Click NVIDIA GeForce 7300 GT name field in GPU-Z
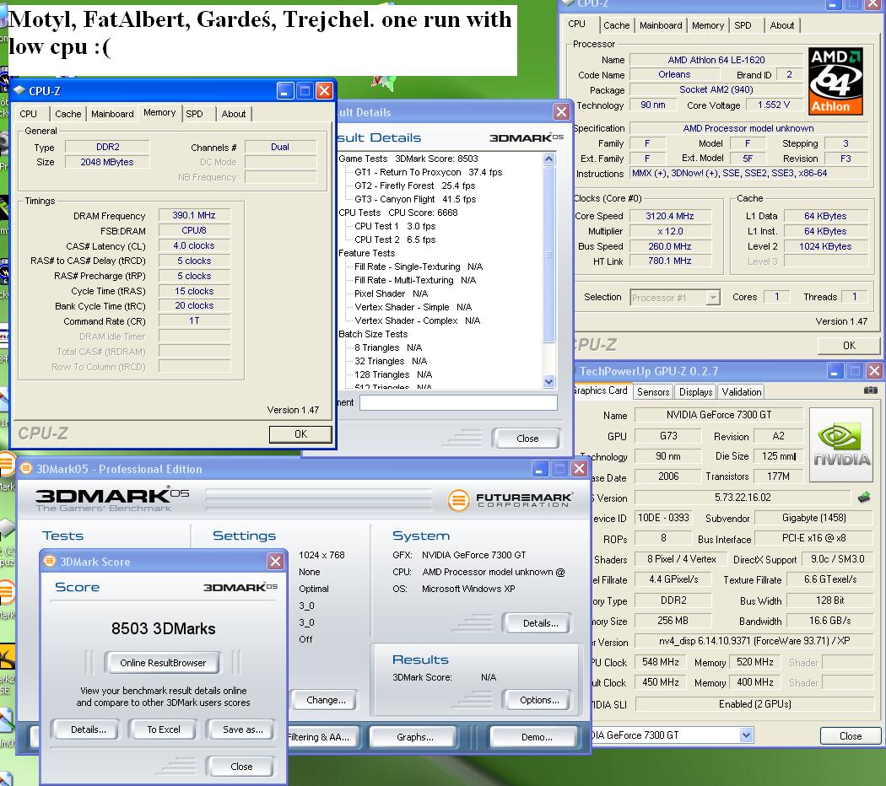 718,414
